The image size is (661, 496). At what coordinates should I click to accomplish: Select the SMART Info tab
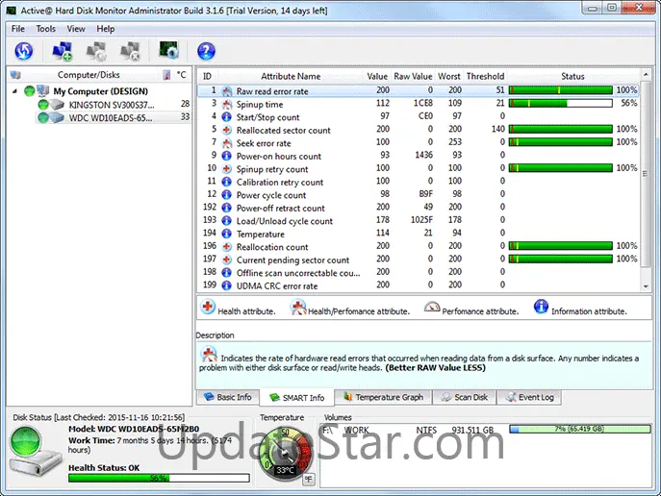pos(296,398)
